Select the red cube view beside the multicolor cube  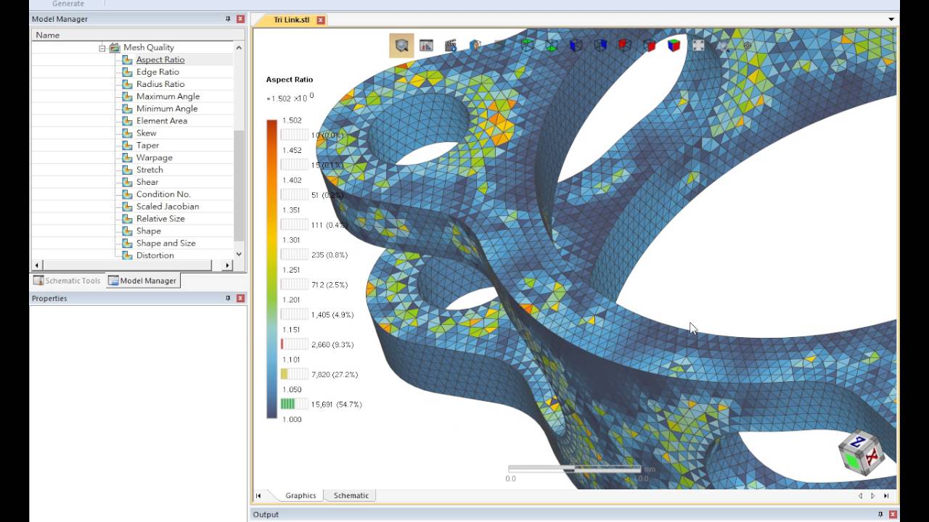(650, 46)
